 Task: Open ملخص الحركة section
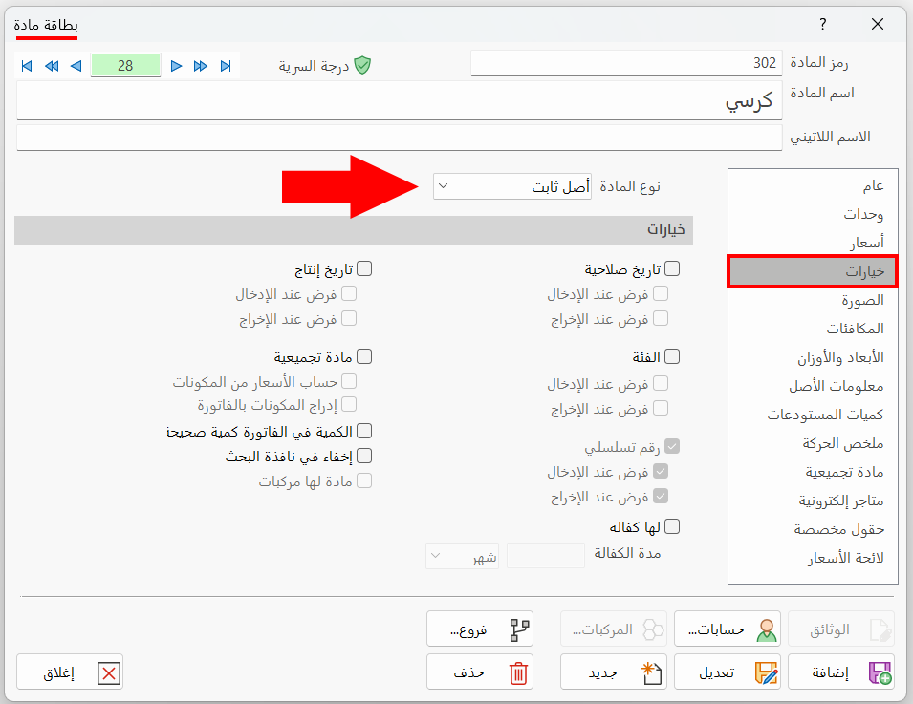click(x=813, y=443)
